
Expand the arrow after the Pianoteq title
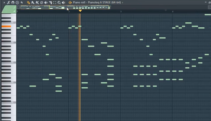click(x=123, y=2)
